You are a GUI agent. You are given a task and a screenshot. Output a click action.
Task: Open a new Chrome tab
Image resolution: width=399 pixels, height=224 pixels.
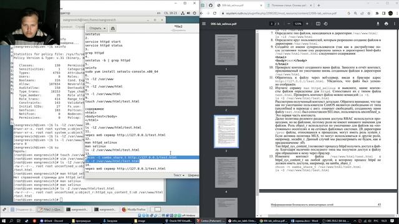319,5
